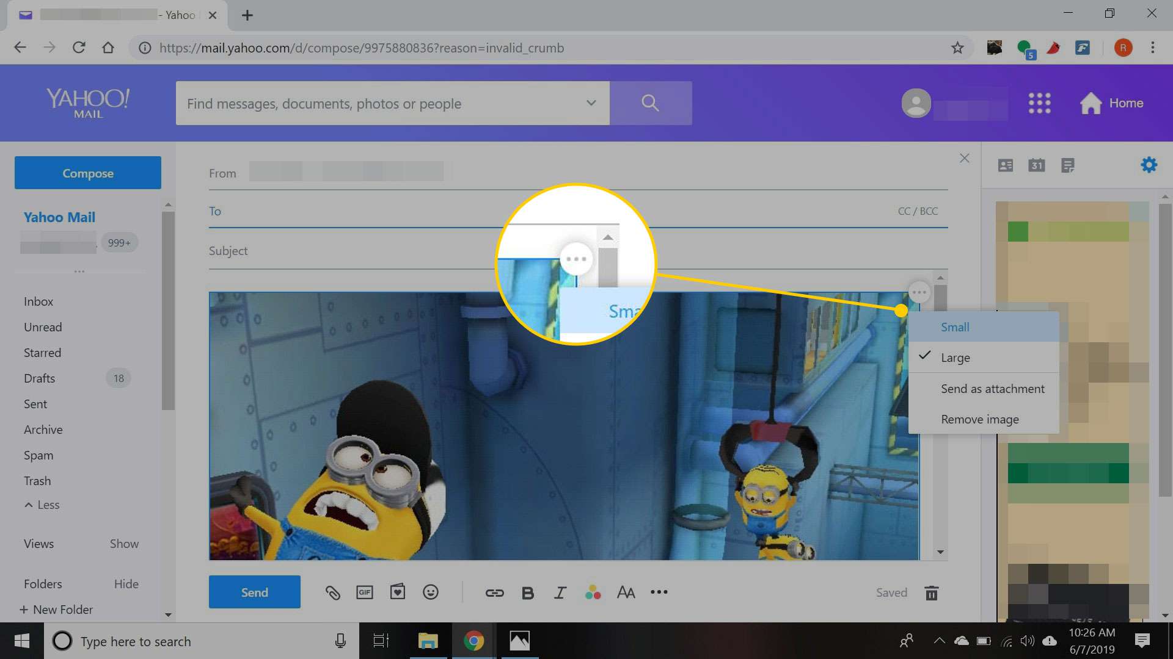The image size is (1173, 659).
Task: Delete draft with trash can icon
Action: point(931,592)
